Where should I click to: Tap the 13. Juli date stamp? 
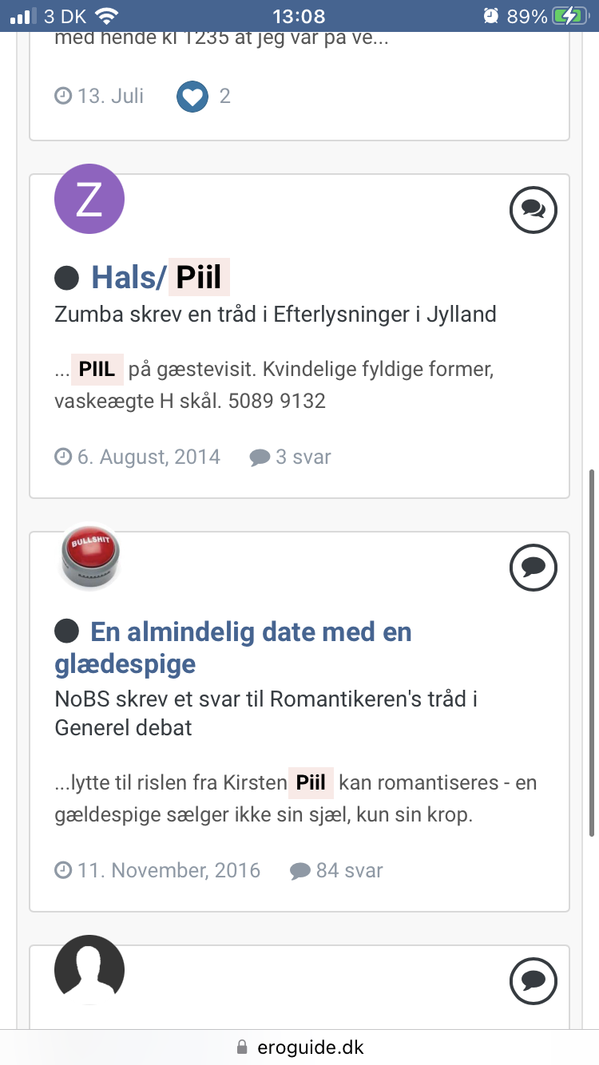point(100,97)
